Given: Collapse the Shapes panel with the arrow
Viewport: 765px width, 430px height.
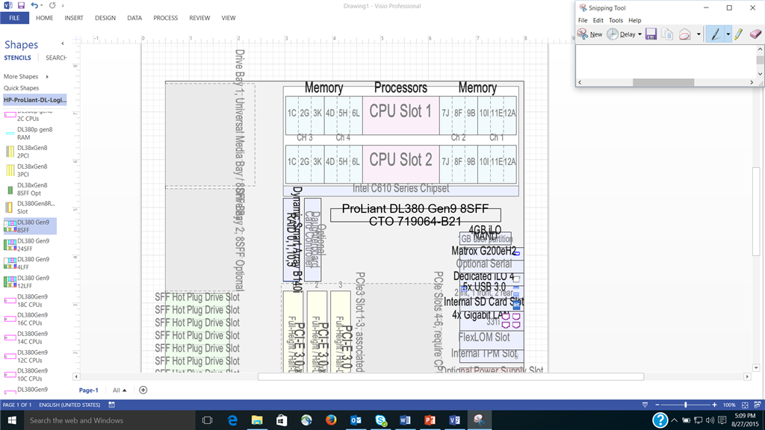Looking at the screenshot, I should coord(63,44).
